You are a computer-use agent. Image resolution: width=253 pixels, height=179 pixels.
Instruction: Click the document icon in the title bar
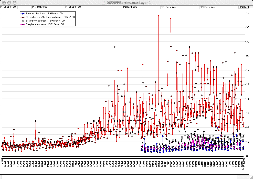point(103,2)
